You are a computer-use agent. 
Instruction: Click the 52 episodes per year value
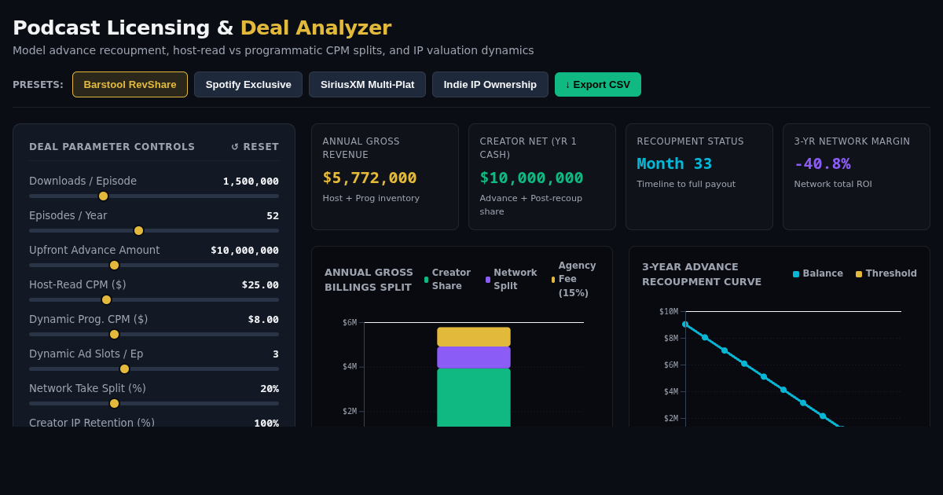pos(273,216)
